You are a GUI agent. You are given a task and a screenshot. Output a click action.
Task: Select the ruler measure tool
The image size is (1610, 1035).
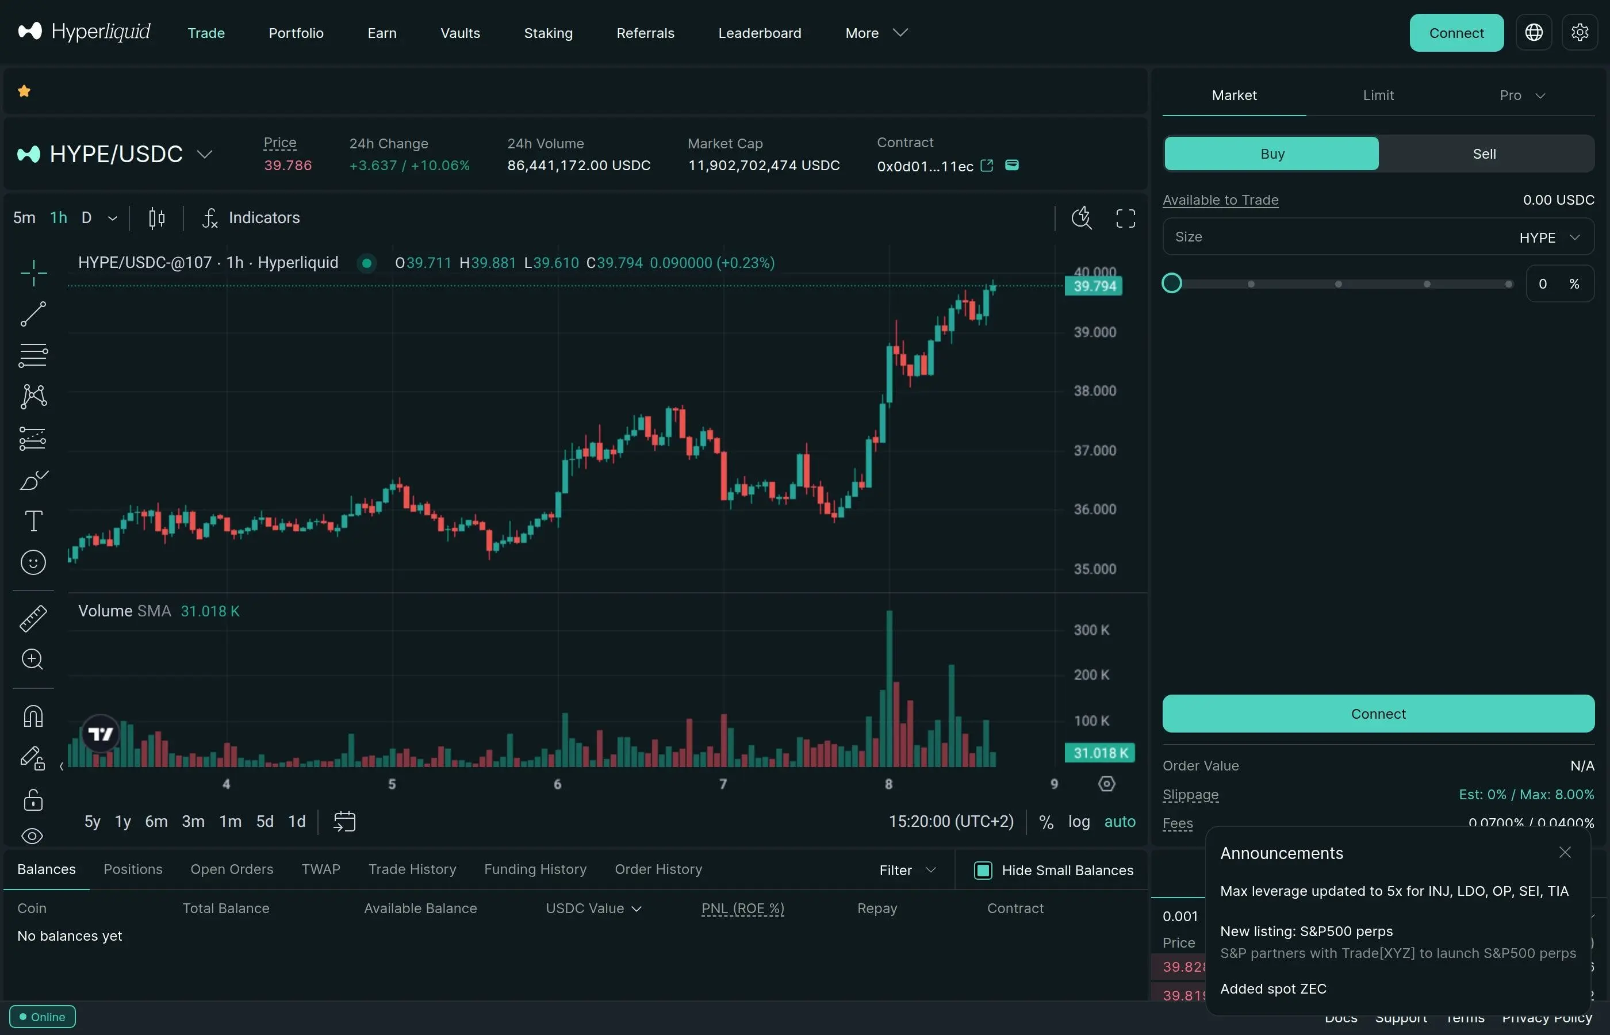coord(33,618)
